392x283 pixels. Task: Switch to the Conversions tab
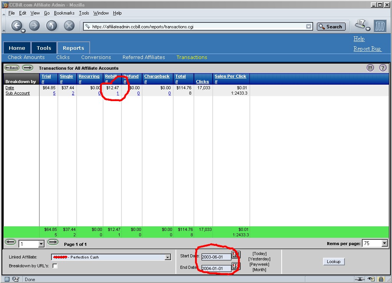tap(96, 57)
